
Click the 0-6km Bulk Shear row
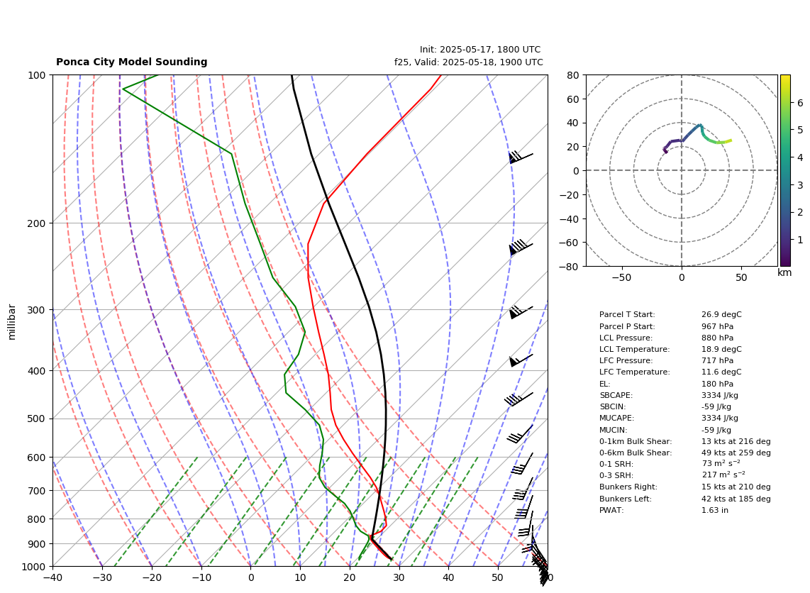coord(685,453)
